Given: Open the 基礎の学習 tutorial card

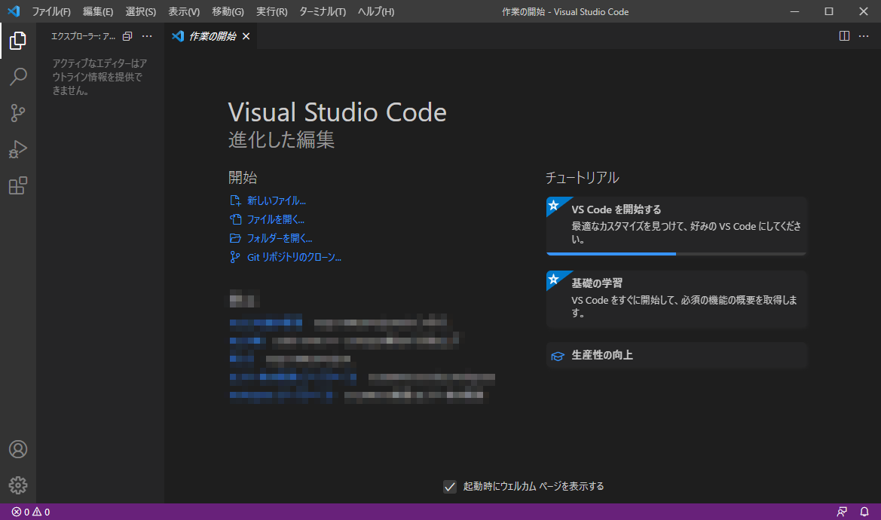Looking at the screenshot, I should [677, 299].
